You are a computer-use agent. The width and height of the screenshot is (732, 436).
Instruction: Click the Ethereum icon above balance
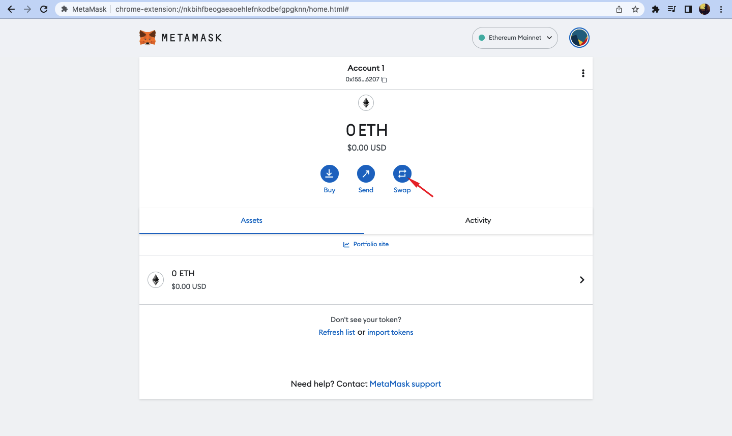(366, 103)
